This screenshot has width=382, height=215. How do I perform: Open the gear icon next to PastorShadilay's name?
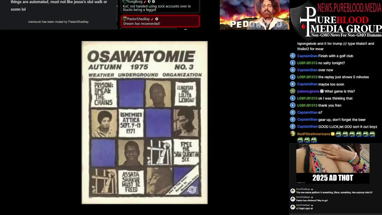pos(157,19)
